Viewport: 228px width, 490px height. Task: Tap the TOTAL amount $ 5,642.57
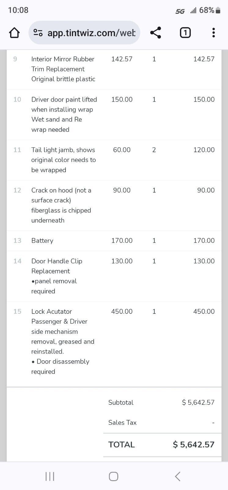(193, 445)
